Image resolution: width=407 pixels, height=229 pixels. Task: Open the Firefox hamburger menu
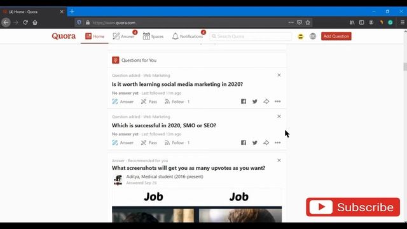coord(403,23)
